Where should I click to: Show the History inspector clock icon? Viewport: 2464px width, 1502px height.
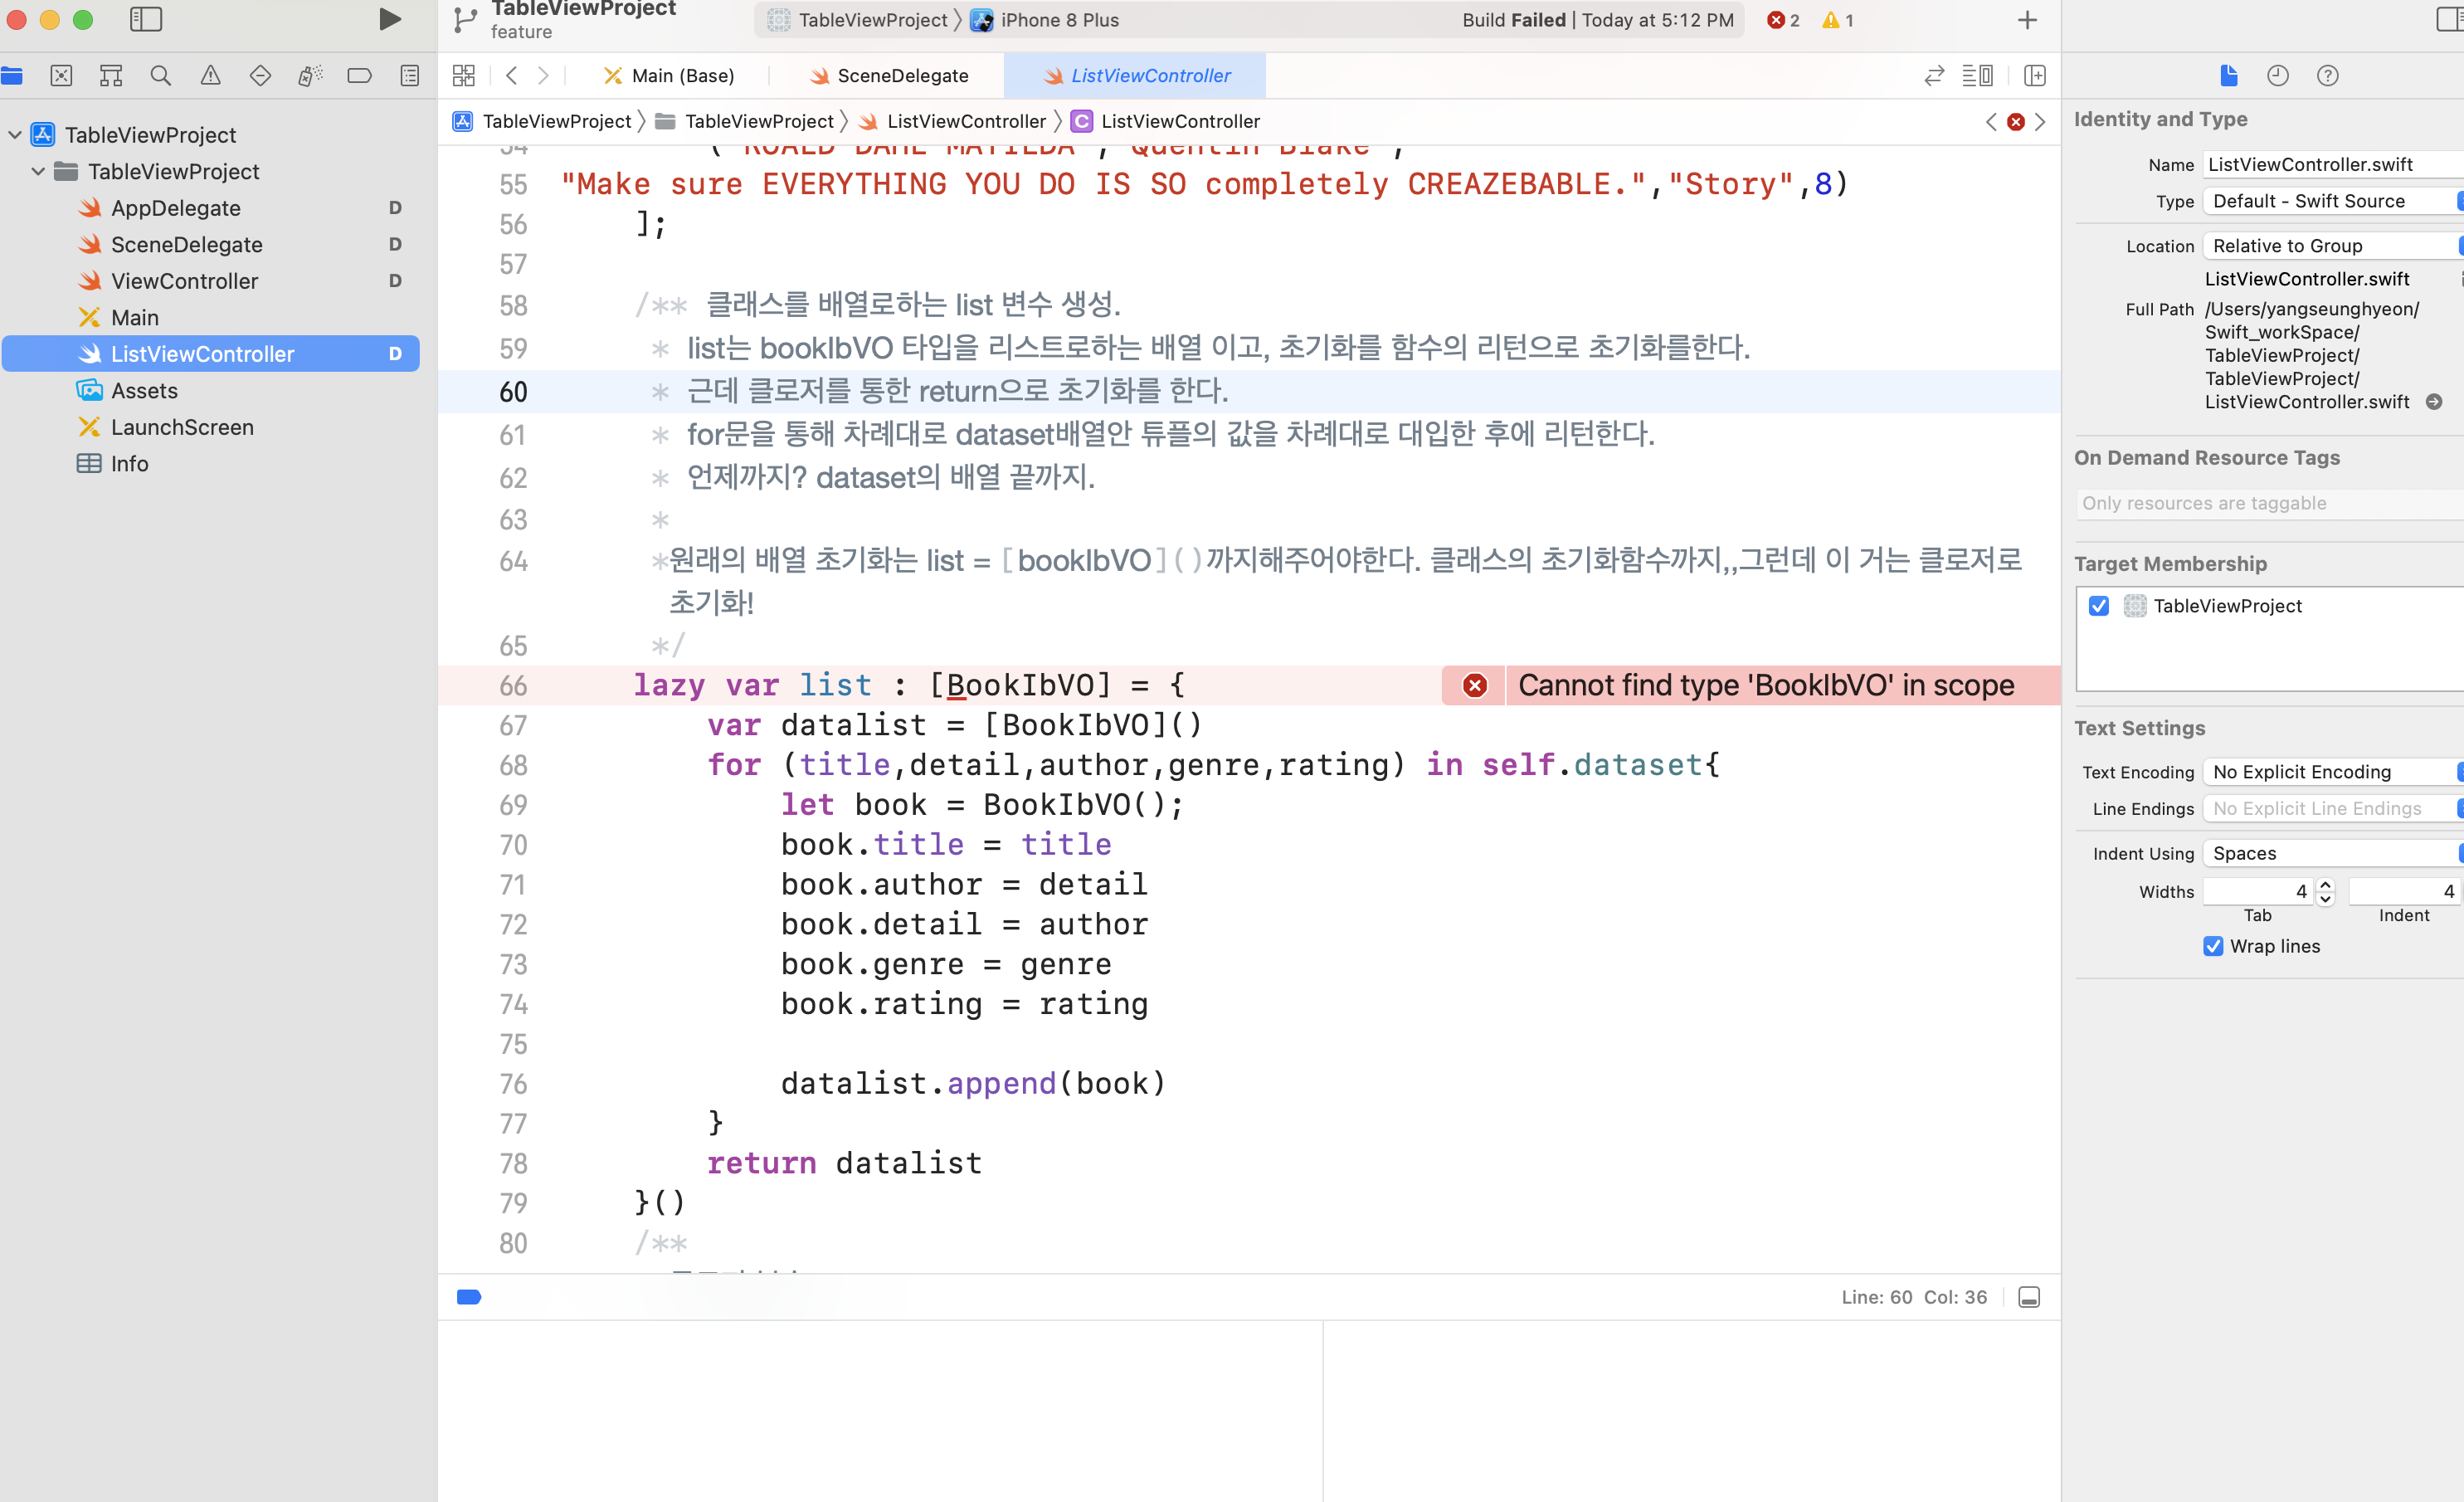click(2277, 75)
